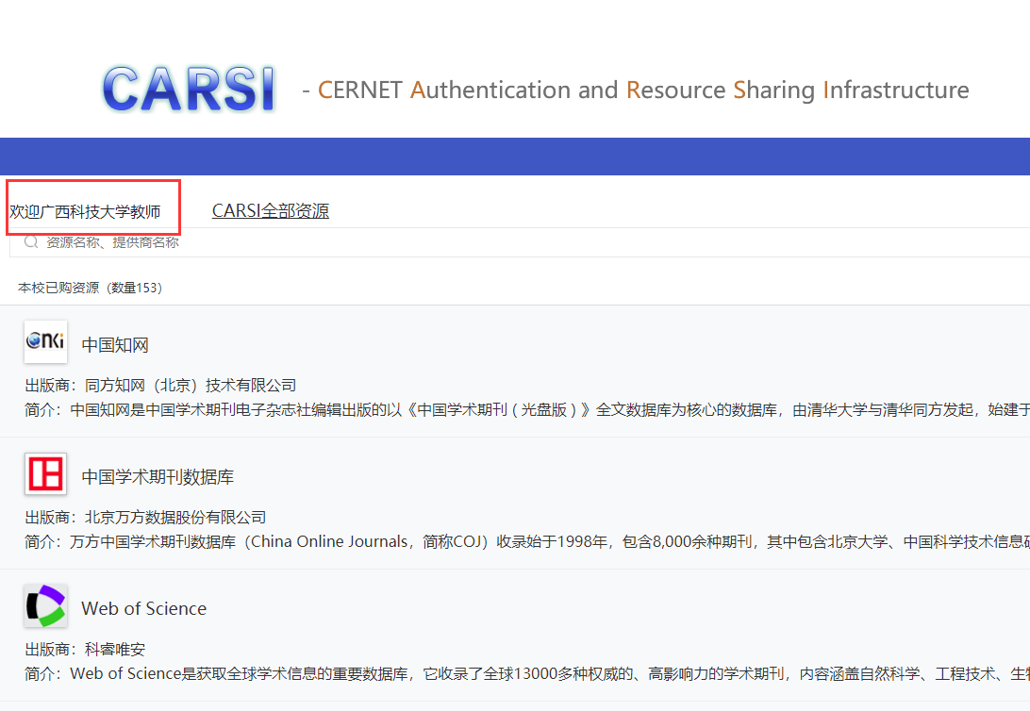Click the 万方中国学术期刊数据库 简介 description line

tap(527, 541)
